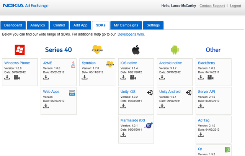Open the iOS native video tutorial
Screen dimensions: 245x156
tap(133, 77)
